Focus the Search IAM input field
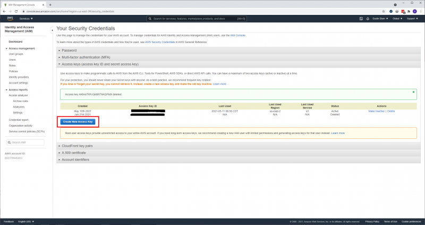Screen dimensions: 425x225 (25, 143)
